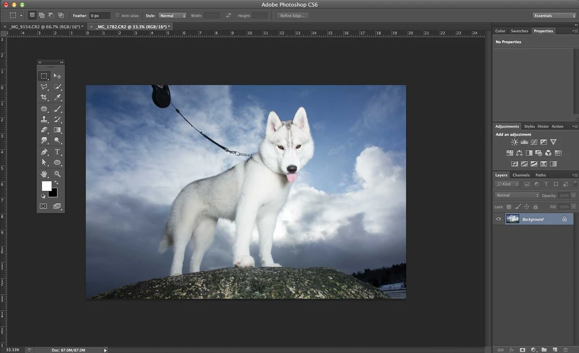The image size is (579, 353).
Task: Open the Color panel tab
Action: click(500, 31)
